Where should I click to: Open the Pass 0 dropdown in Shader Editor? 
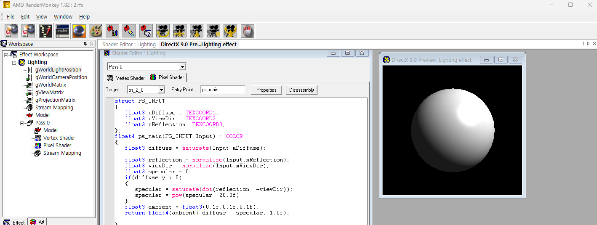(x=182, y=67)
